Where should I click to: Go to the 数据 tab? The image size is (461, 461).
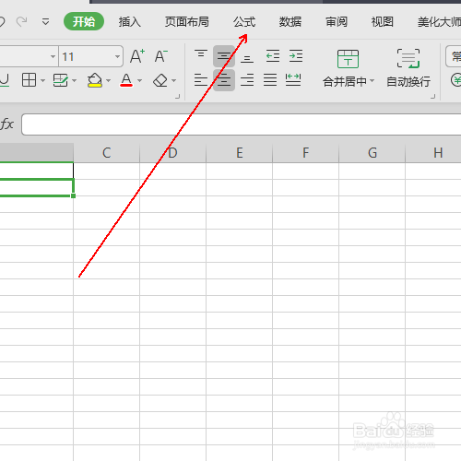coord(290,22)
